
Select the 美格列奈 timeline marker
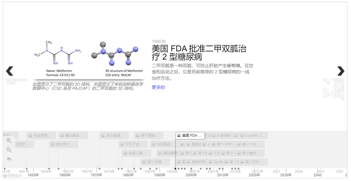click(x=196, y=162)
